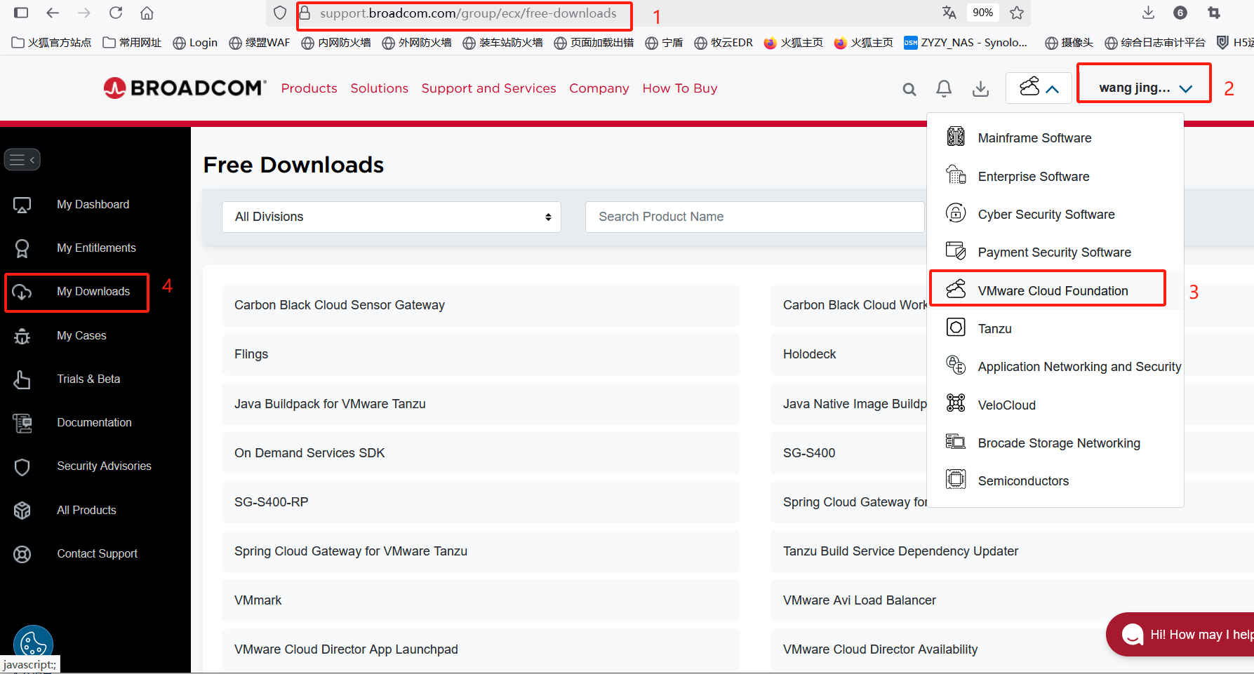Open the Solutions menu
This screenshot has height=674, width=1254.
click(380, 88)
